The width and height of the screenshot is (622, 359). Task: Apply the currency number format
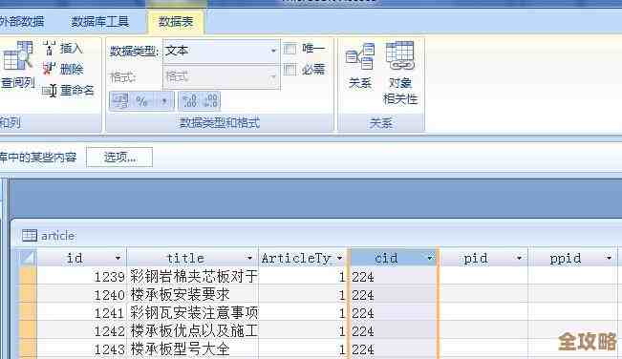pos(119,100)
